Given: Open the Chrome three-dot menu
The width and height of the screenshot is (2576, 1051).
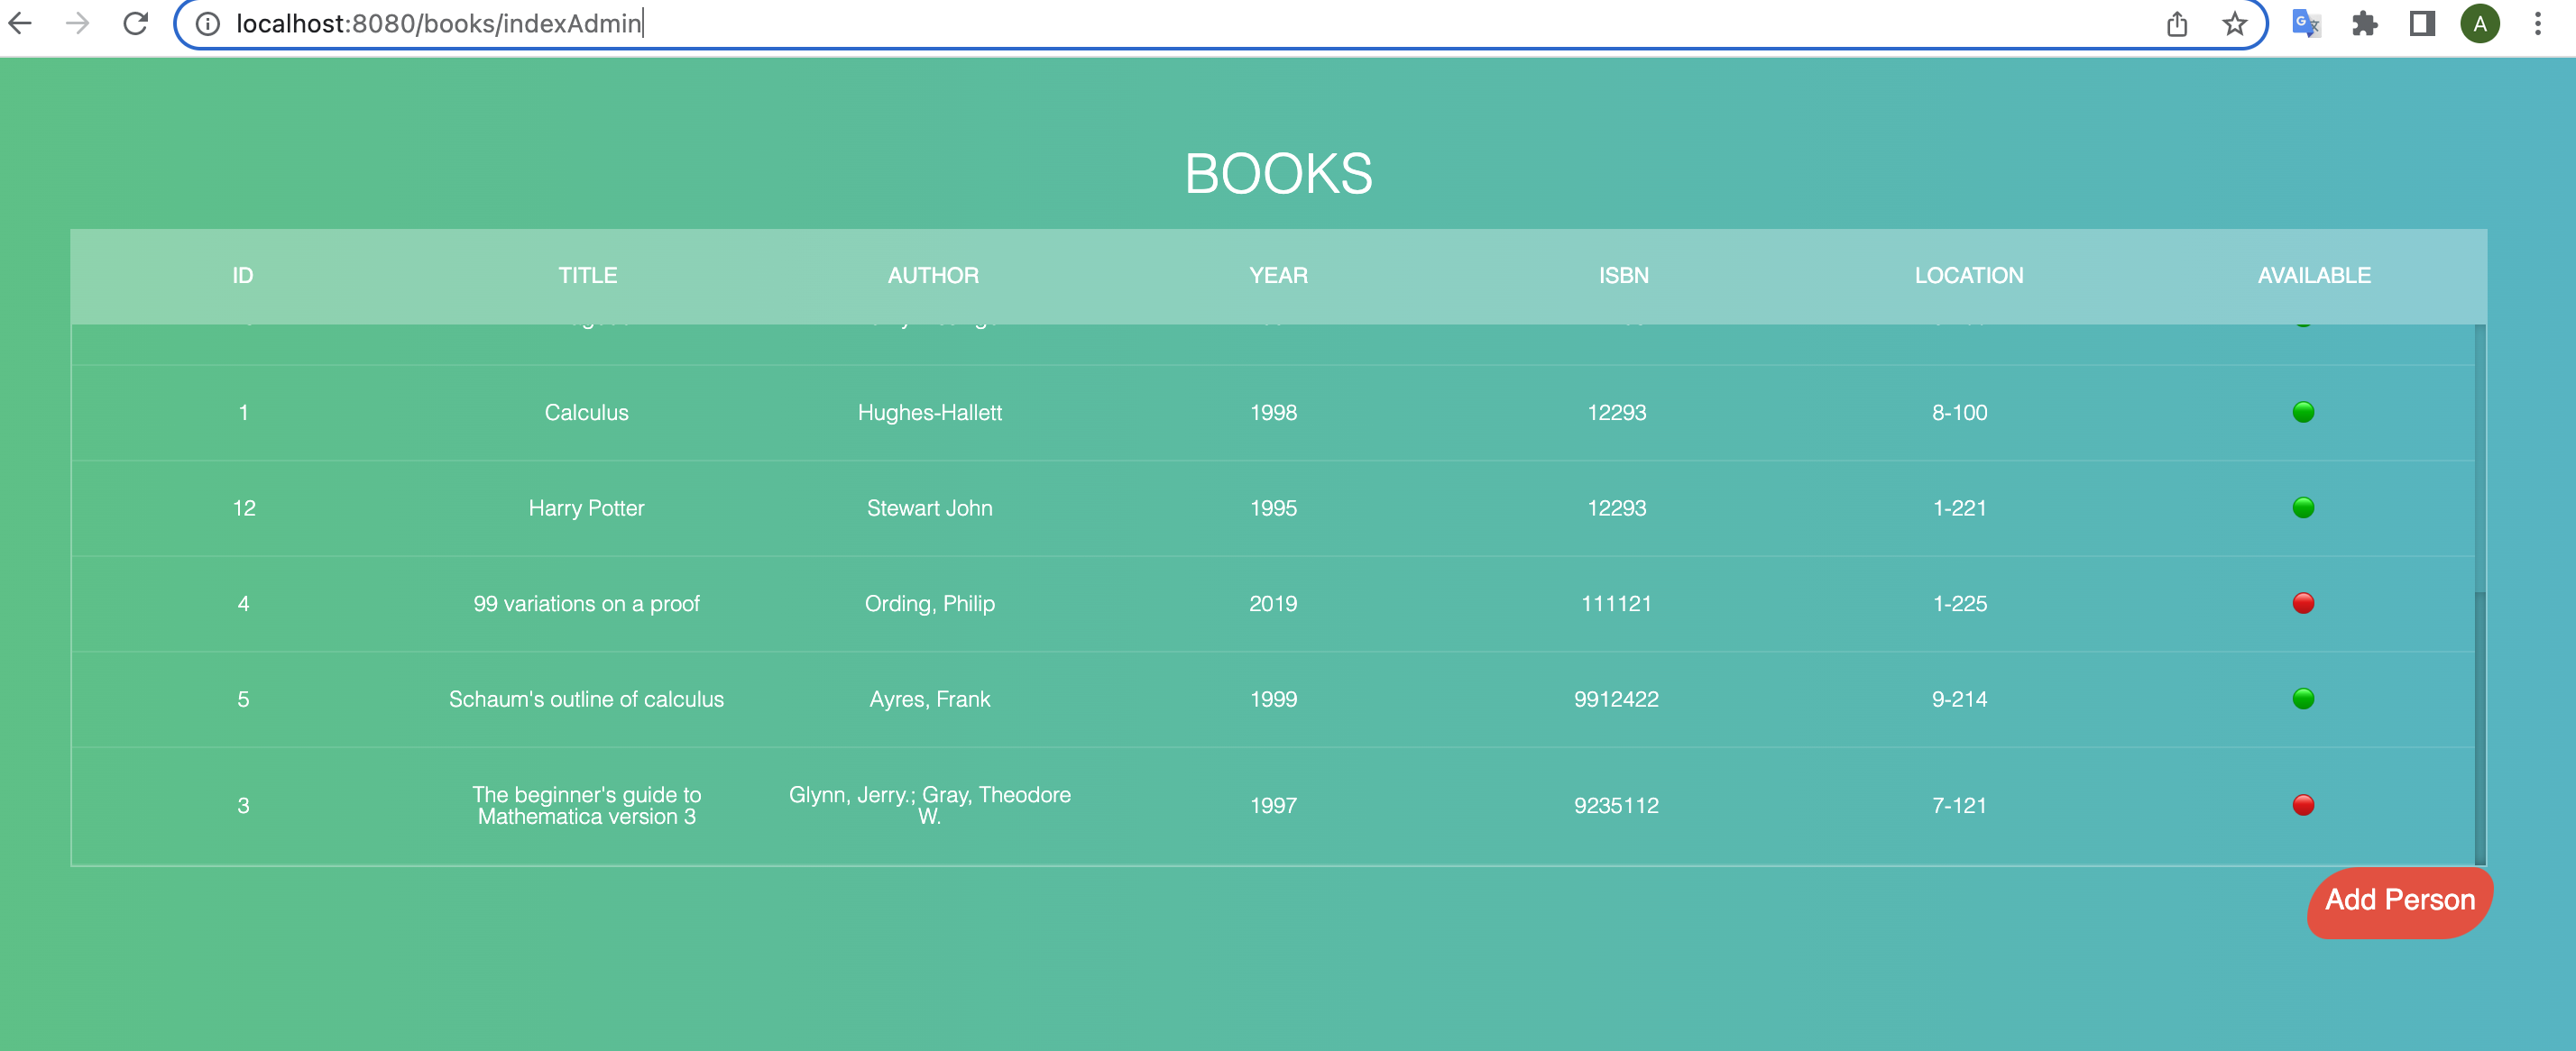Looking at the screenshot, I should (x=2540, y=24).
